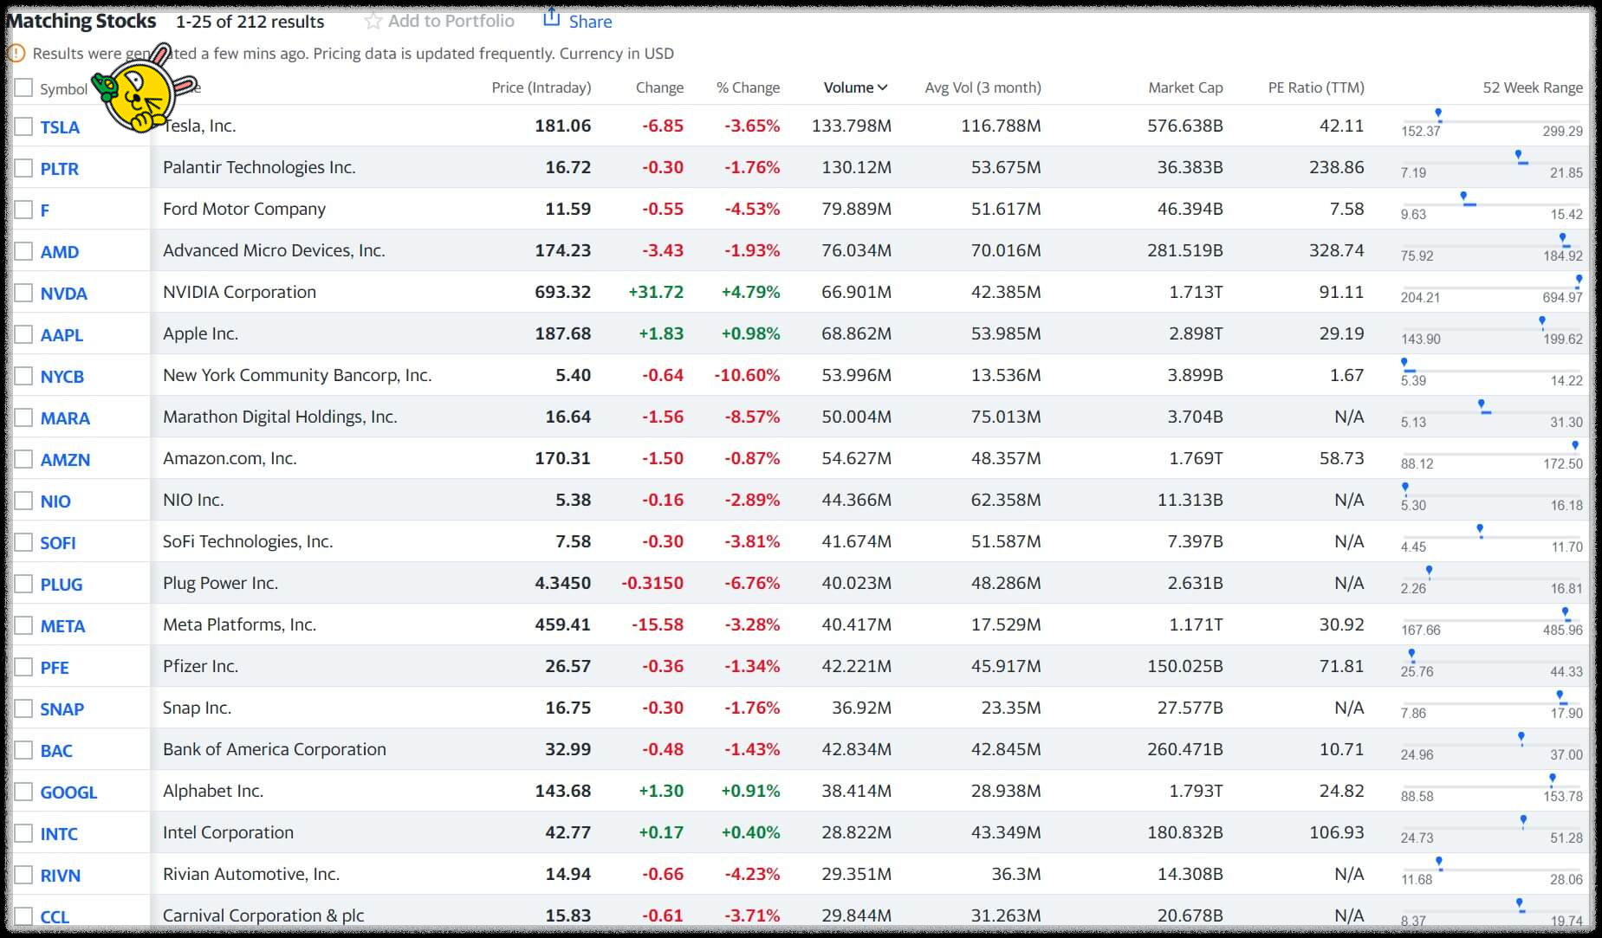
Task: Check the TSLA row checkbox
Action: pos(24,126)
